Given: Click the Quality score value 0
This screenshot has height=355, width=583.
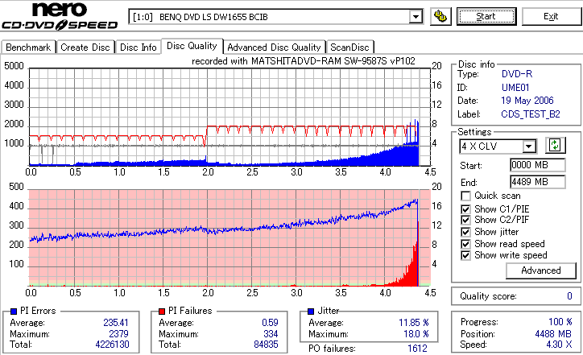Looking at the screenshot, I should coord(569,296).
